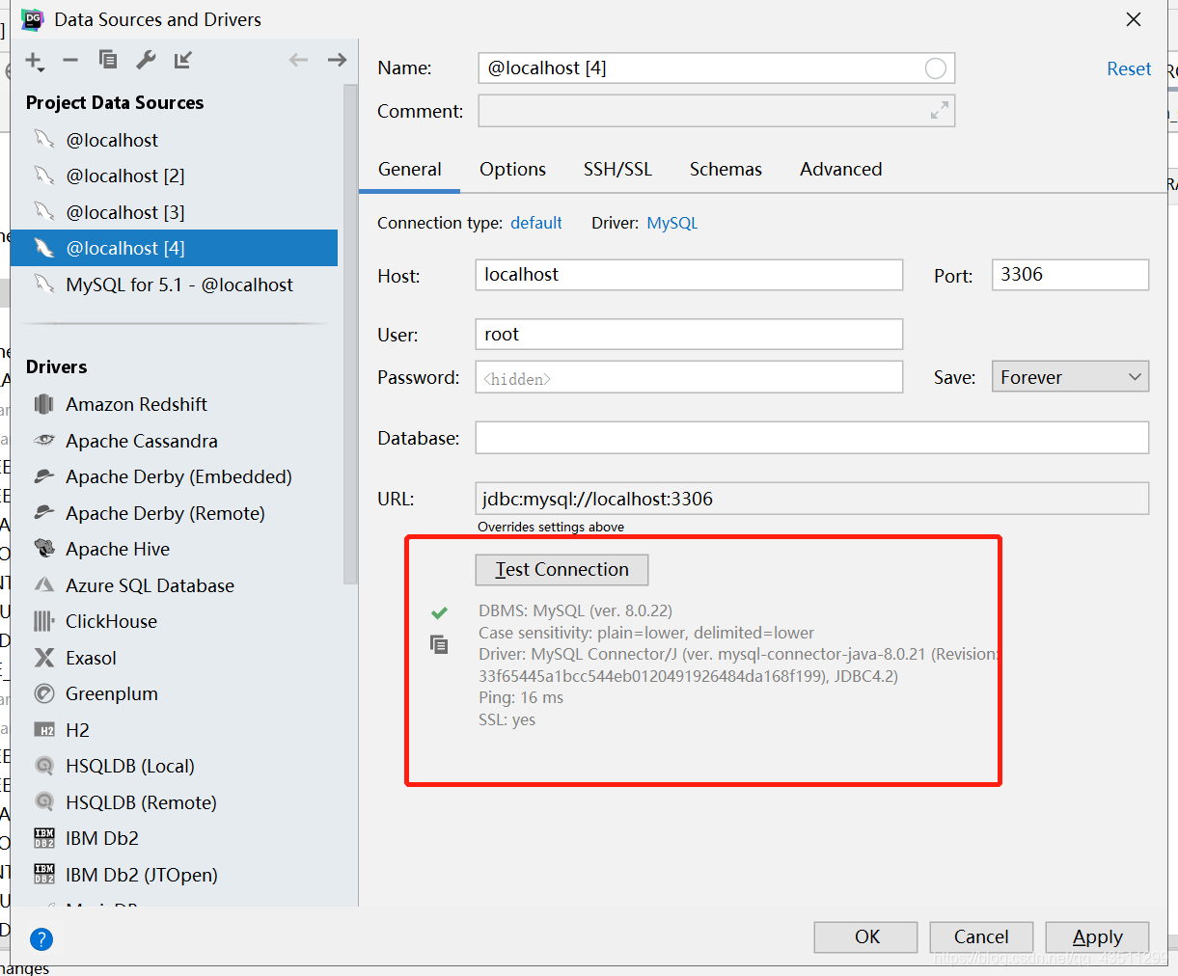The height and width of the screenshot is (976, 1178).
Task: Select the first @localhost data source
Action: 174,140
